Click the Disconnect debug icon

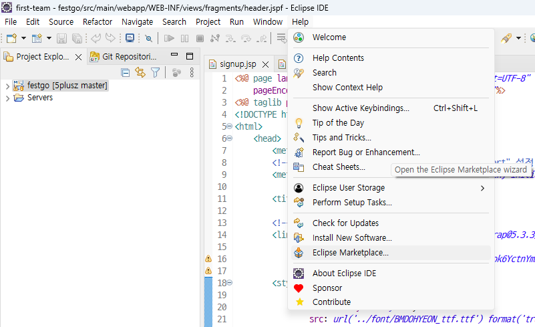coord(215,38)
